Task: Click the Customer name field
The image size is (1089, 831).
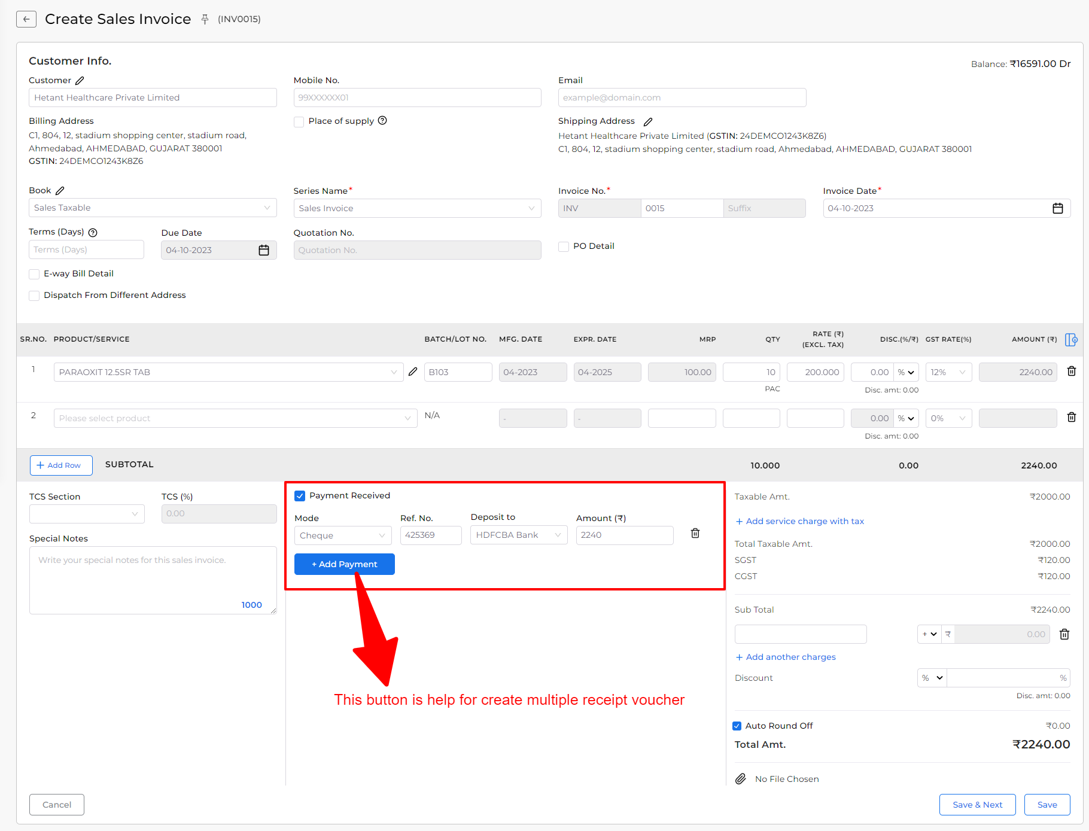Action: point(153,98)
